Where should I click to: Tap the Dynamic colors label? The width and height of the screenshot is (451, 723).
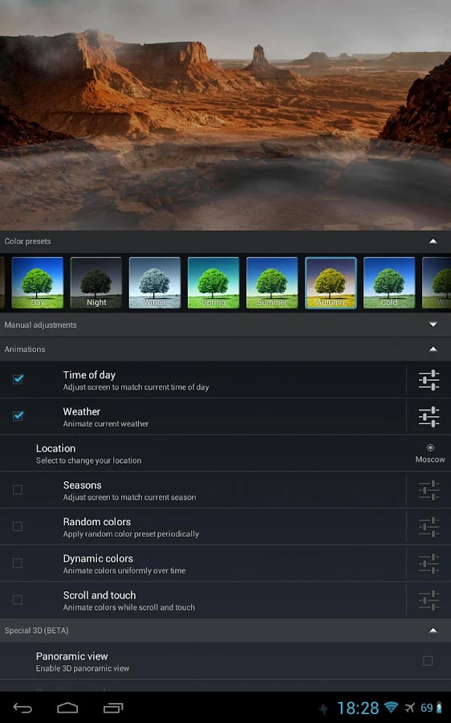point(98,559)
